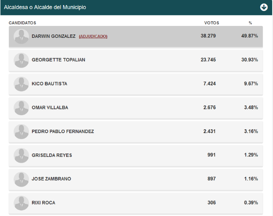Click Kico Bautista's 7.424 vote count

point(209,84)
